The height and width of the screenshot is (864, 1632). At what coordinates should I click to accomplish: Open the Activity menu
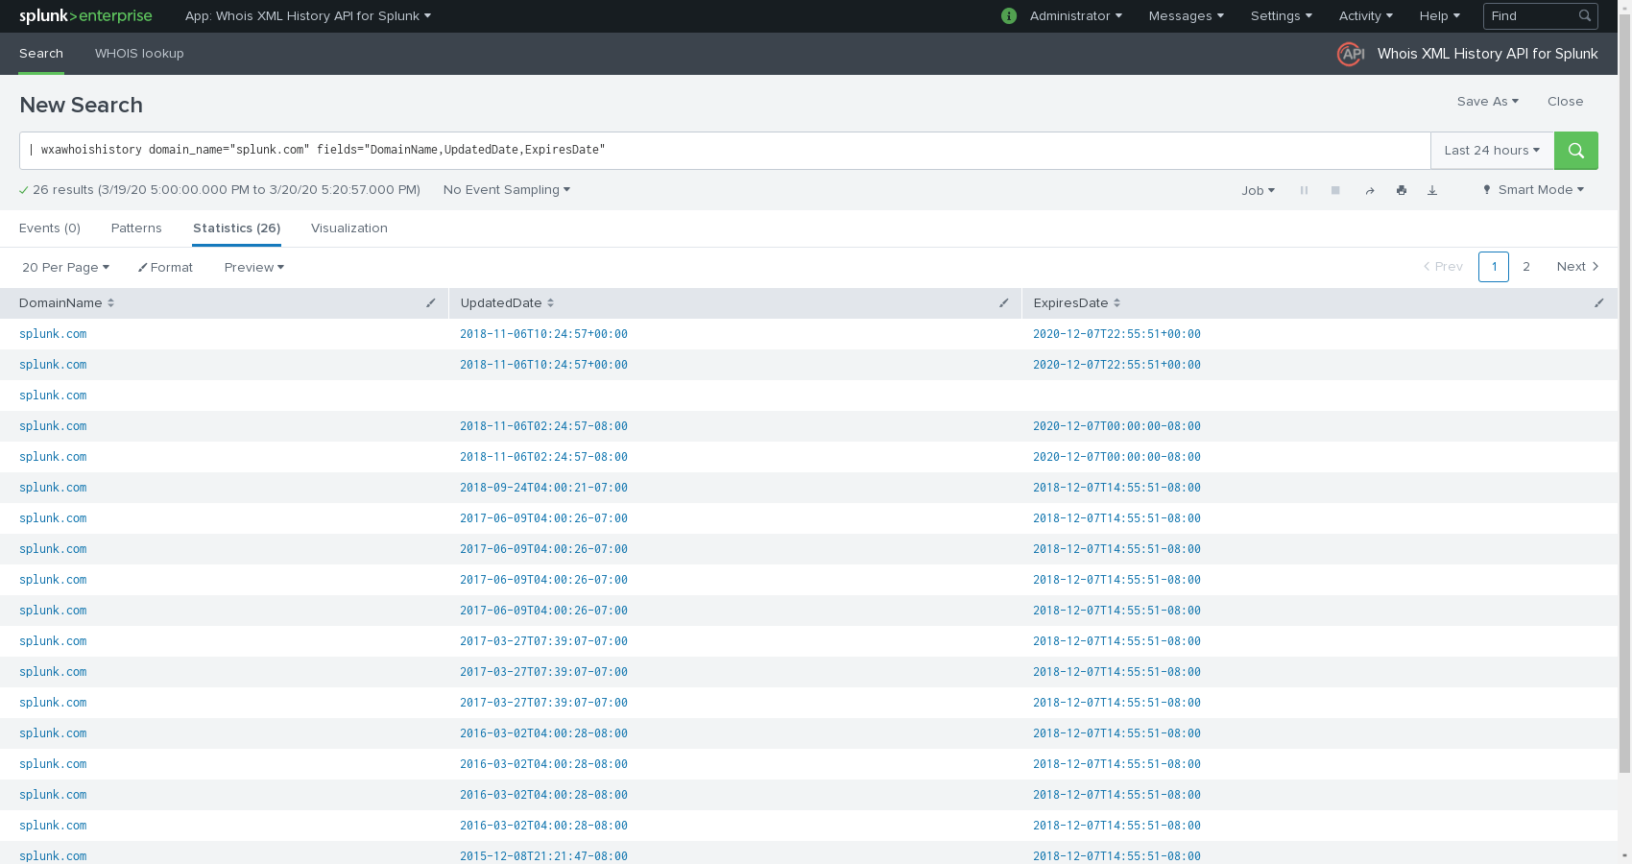(x=1366, y=16)
